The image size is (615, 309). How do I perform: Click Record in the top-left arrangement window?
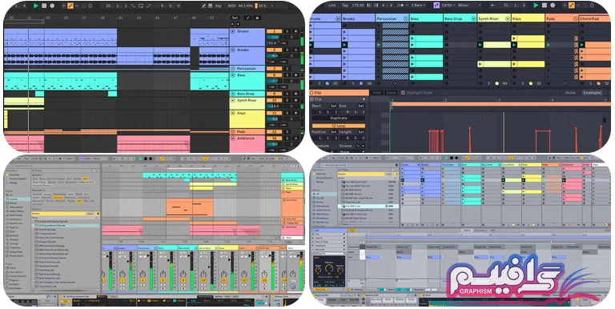pyautogui.click(x=51, y=6)
